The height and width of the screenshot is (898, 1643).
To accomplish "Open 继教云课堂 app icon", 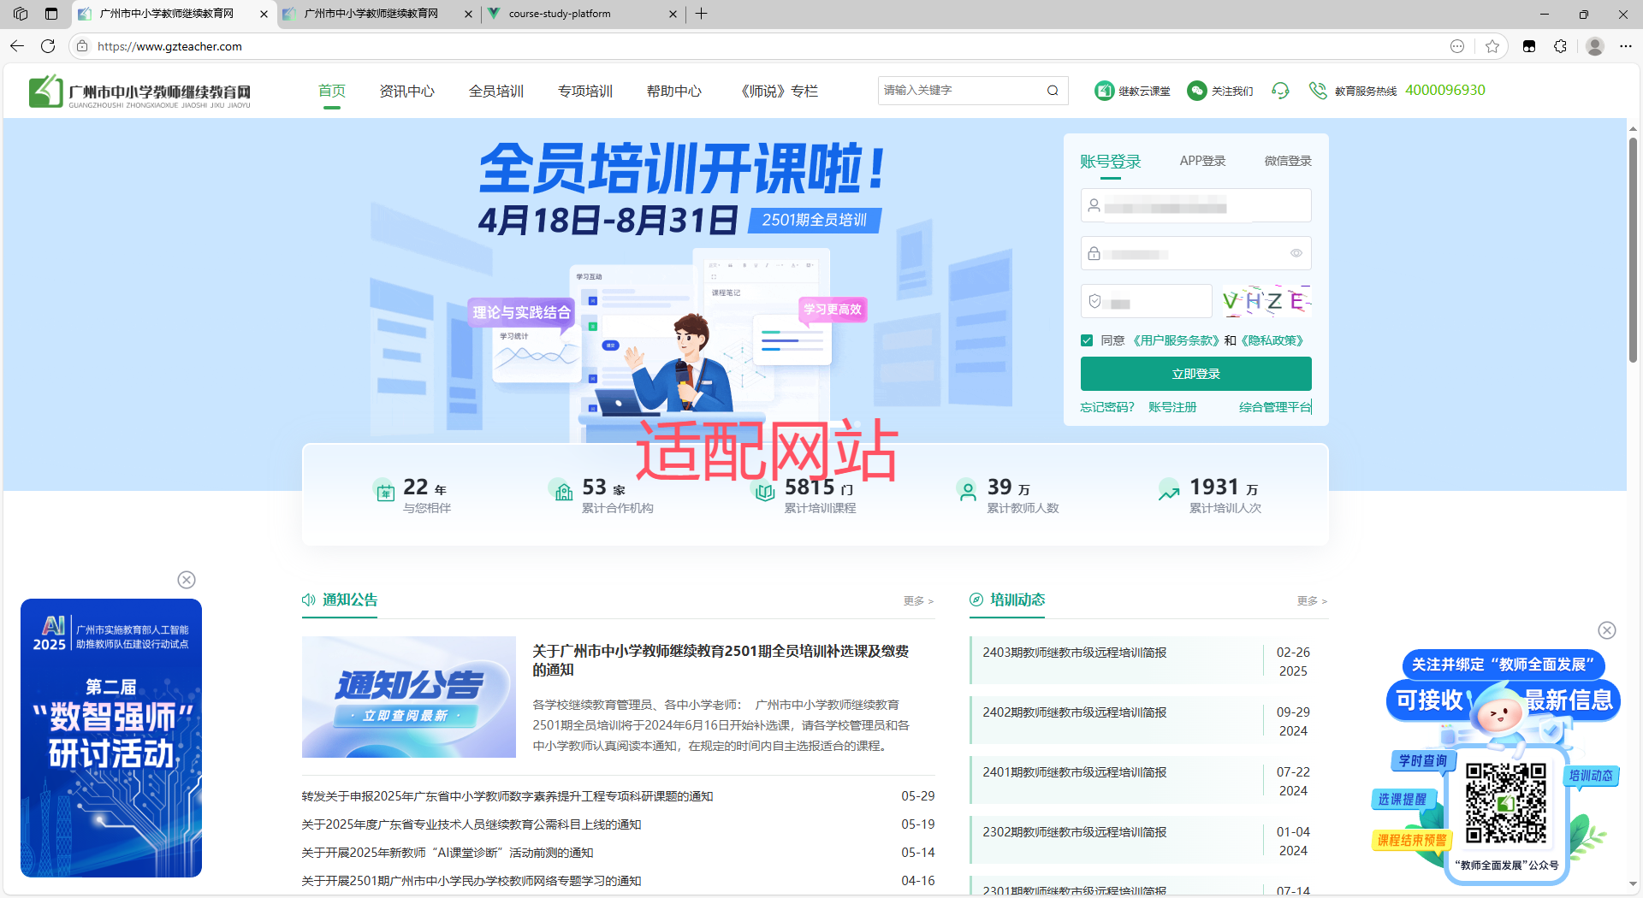I will (1104, 91).
